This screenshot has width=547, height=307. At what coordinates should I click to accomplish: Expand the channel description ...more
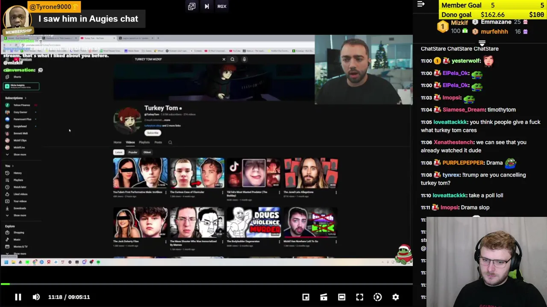click(x=166, y=120)
